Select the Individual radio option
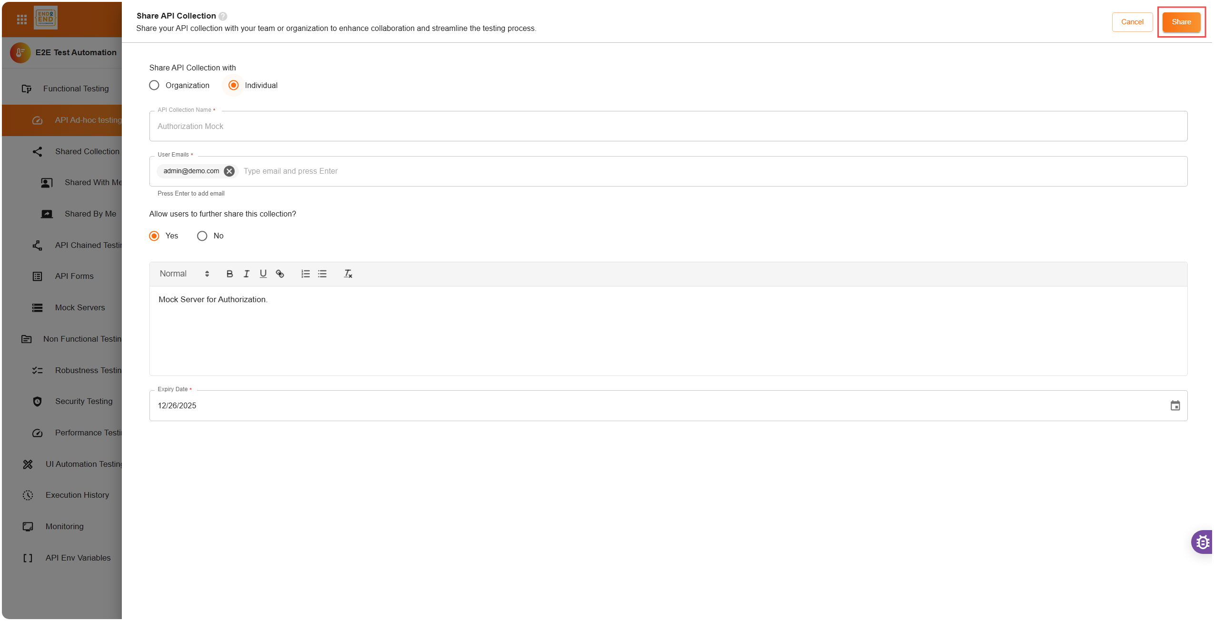Viewport: 1214px width, 621px height. [x=234, y=85]
